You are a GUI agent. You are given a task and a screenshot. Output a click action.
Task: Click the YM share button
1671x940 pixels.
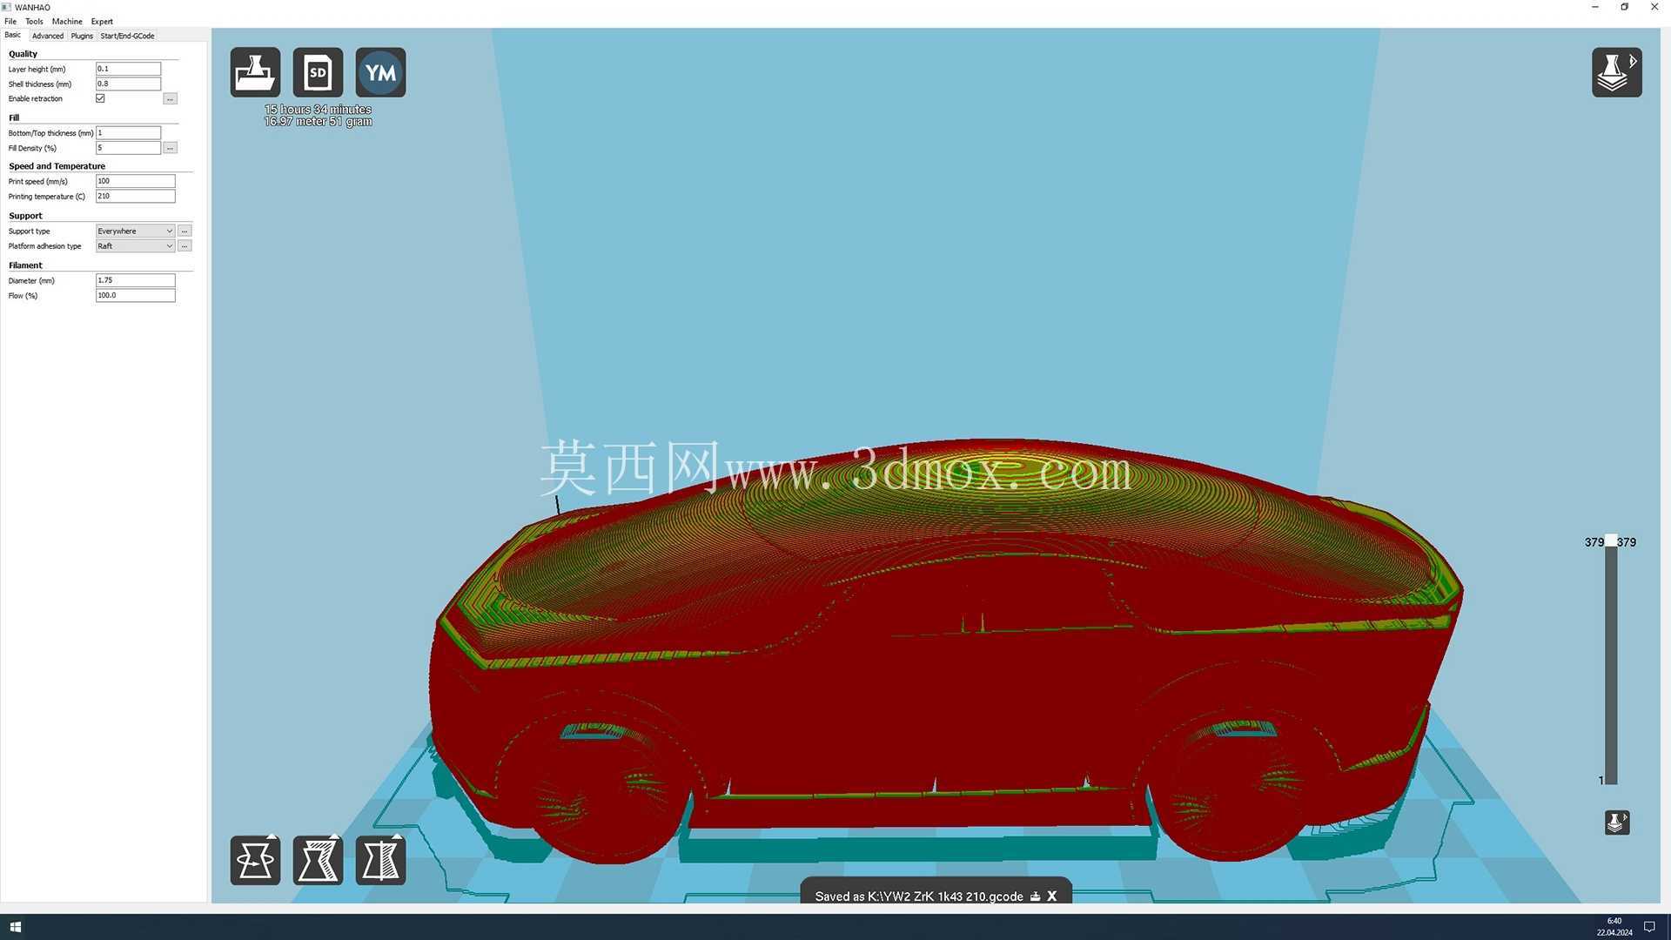pyautogui.click(x=380, y=72)
